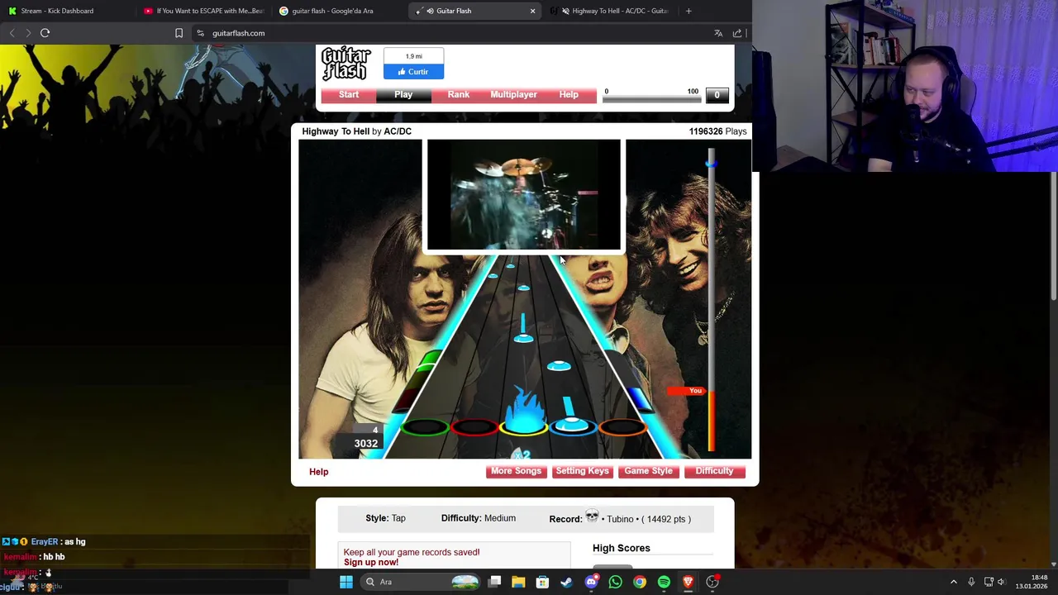
Task: Select the Play menu item
Action: coord(403,94)
